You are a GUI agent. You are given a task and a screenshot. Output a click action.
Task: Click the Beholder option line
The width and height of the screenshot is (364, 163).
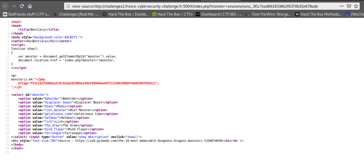[56, 99]
